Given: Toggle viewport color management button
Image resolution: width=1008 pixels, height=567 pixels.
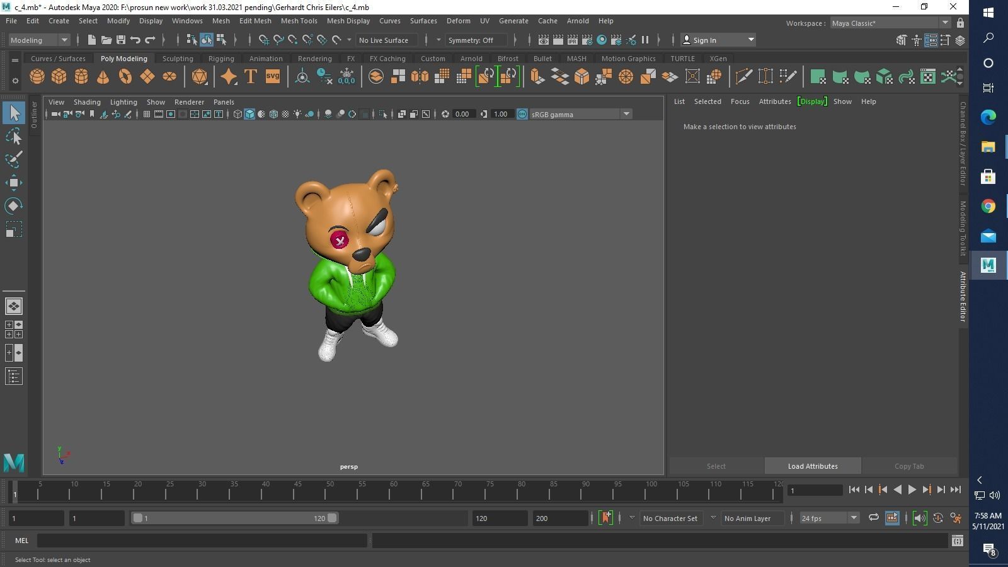Looking at the screenshot, I should pos(522,114).
